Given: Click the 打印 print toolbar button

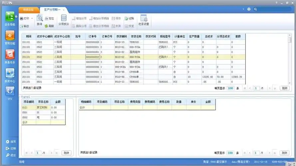Looking at the screenshot, I should point(25,19).
